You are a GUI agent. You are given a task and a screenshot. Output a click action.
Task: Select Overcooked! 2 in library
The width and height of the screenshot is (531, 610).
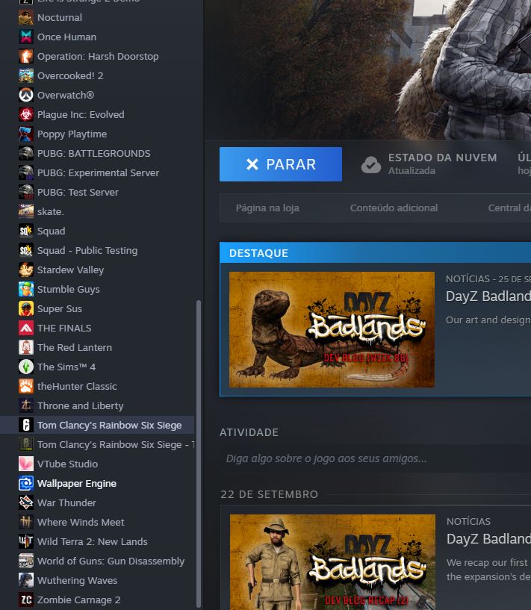pos(97,76)
